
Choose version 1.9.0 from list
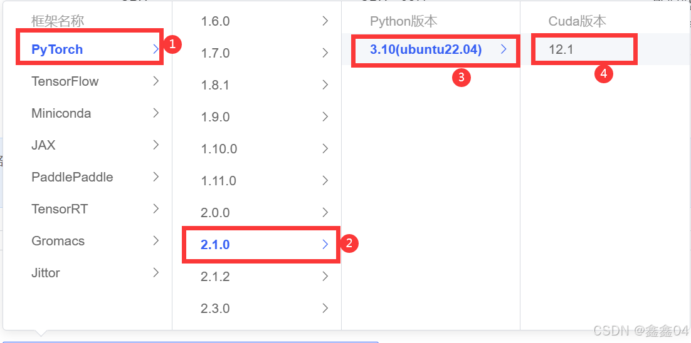[215, 117]
